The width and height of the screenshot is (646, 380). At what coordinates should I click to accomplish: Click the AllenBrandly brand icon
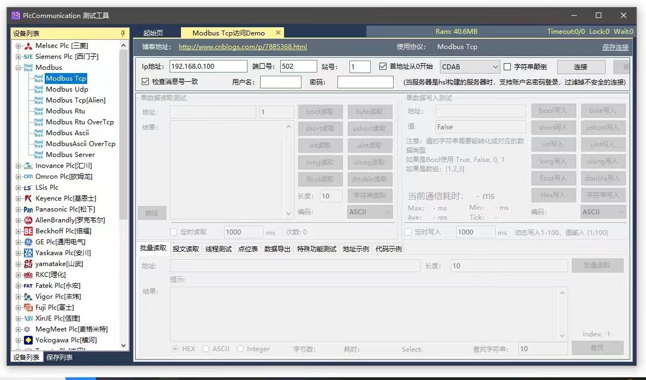tap(28, 220)
